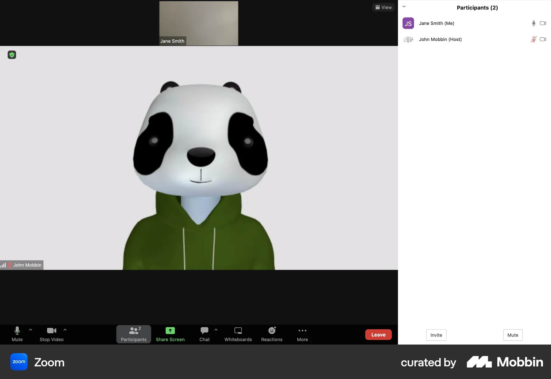The height and width of the screenshot is (379, 551).
Task: Open the More options menu
Action: pyautogui.click(x=302, y=334)
